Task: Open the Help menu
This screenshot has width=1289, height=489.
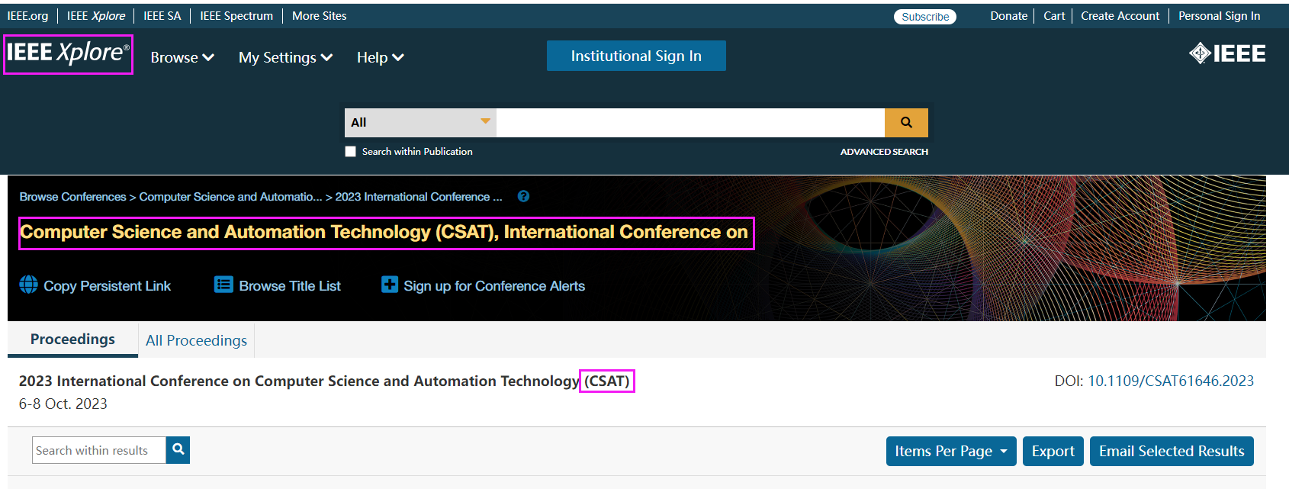Action: pyautogui.click(x=380, y=57)
